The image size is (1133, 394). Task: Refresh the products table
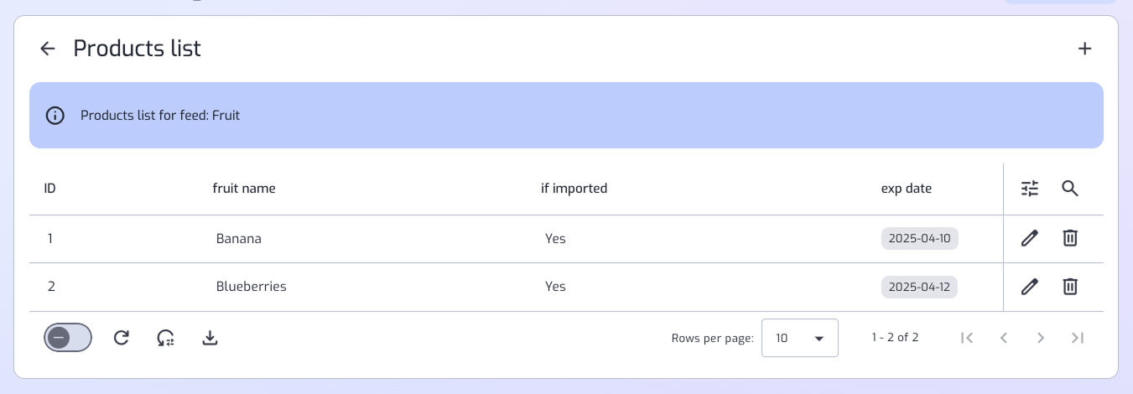[x=122, y=338]
